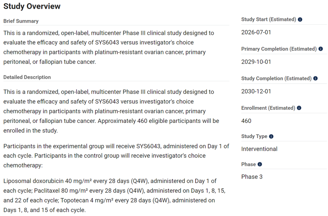Click the study start date 2026-07-01
328x216 pixels.
256,32
